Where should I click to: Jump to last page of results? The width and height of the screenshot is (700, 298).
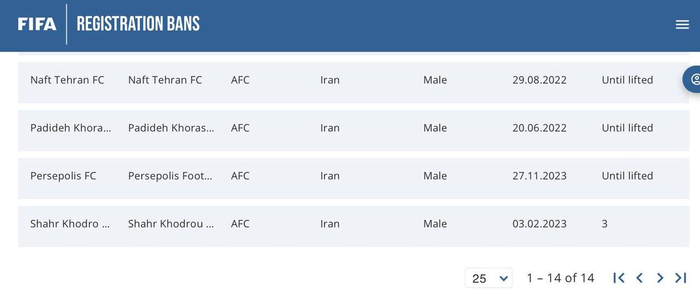click(x=680, y=278)
